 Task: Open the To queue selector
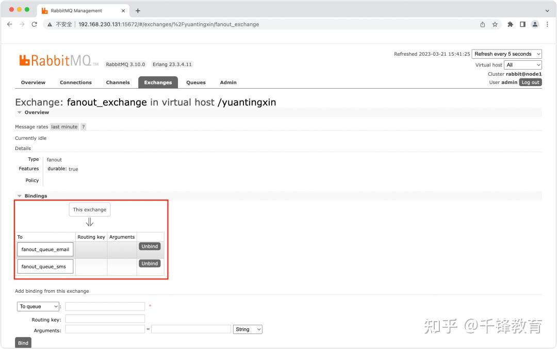[38, 306]
